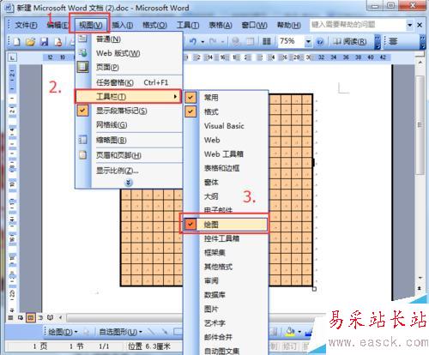Toggle 显示段落标记(S) option
Image resolution: width=429 pixels, height=355 pixels.
(129, 111)
